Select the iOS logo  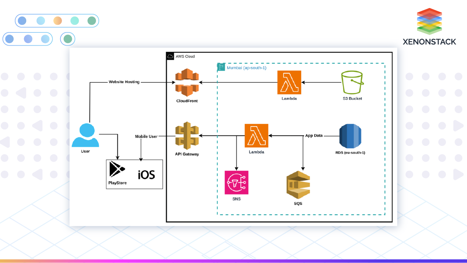(146, 175)
